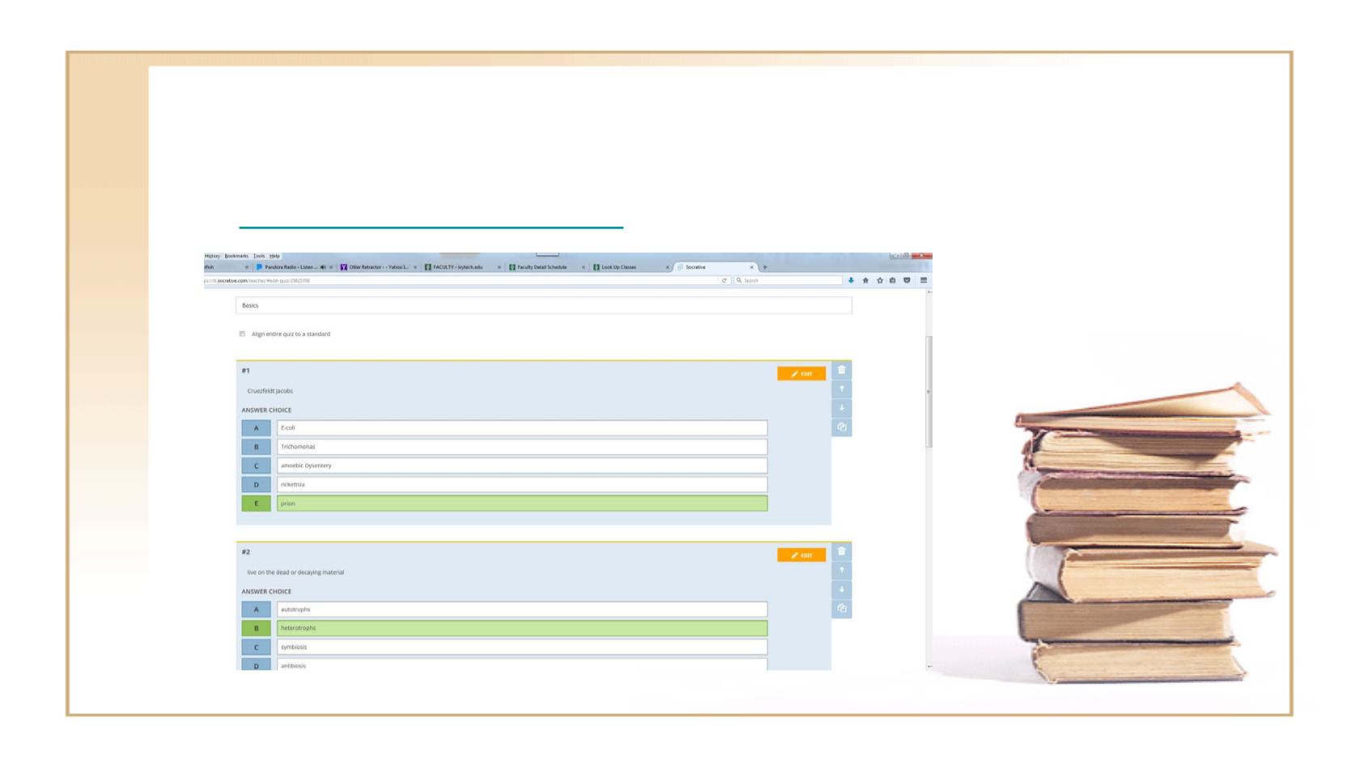Click EDIT on question #2
This screenshot has width=1360, height=765.
point(801,554)
